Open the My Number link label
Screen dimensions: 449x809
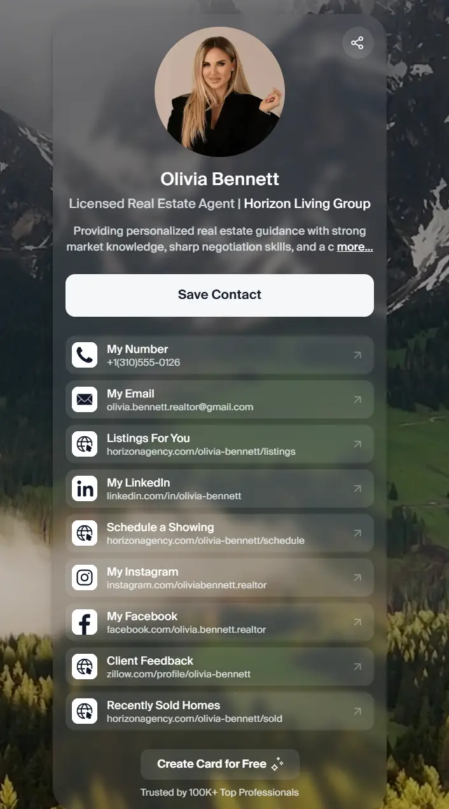(137, 349)
